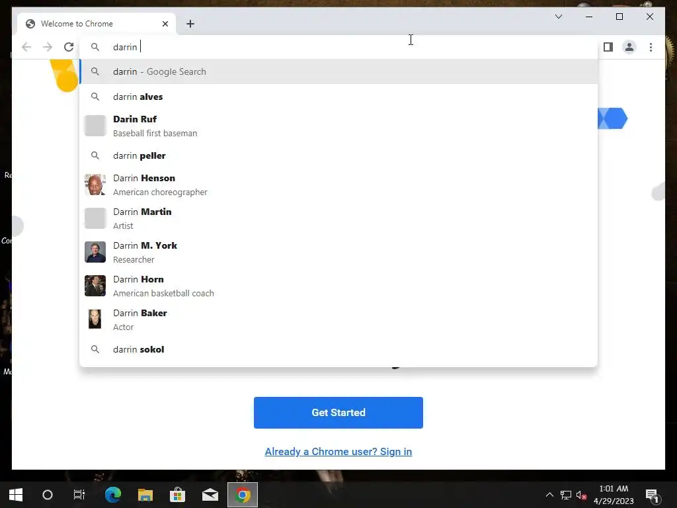Select Darrin Henson American choreographer suggestion
This screenshot has width=677, height=508.
tap(339, 185)
